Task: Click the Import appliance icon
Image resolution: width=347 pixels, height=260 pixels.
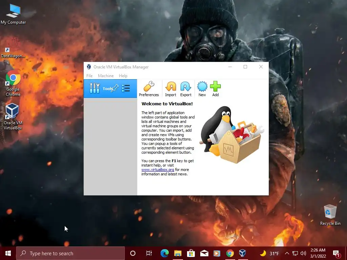Action: 171,89
